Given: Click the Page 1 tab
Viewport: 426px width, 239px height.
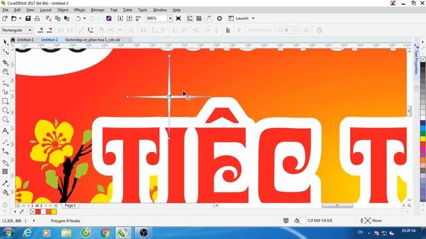Looking at the screenshot, I should [x=70, y=206].
